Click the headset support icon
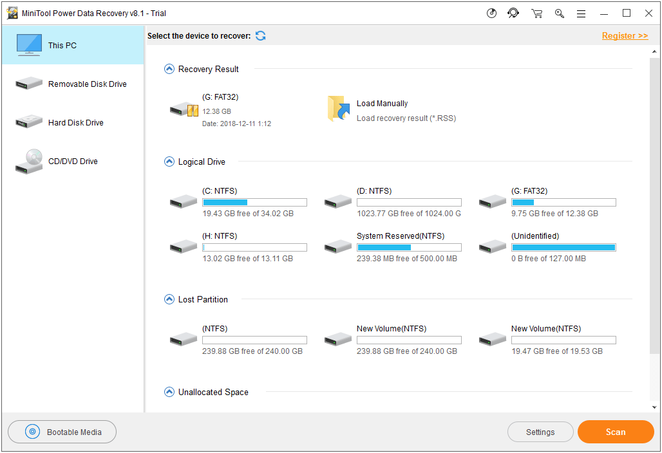 click(513, 13)
